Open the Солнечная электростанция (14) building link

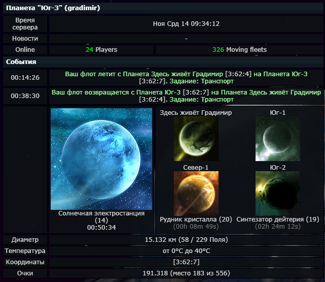[101, 216]
